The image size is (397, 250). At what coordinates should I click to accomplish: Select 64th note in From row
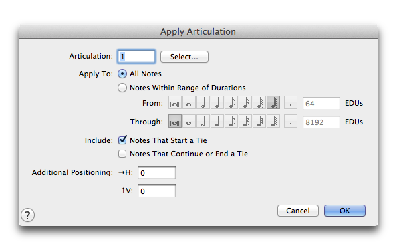[x=273, y=102]
